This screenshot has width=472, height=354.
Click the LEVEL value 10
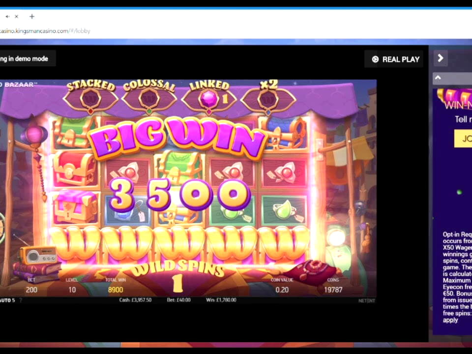coord(72,290)
